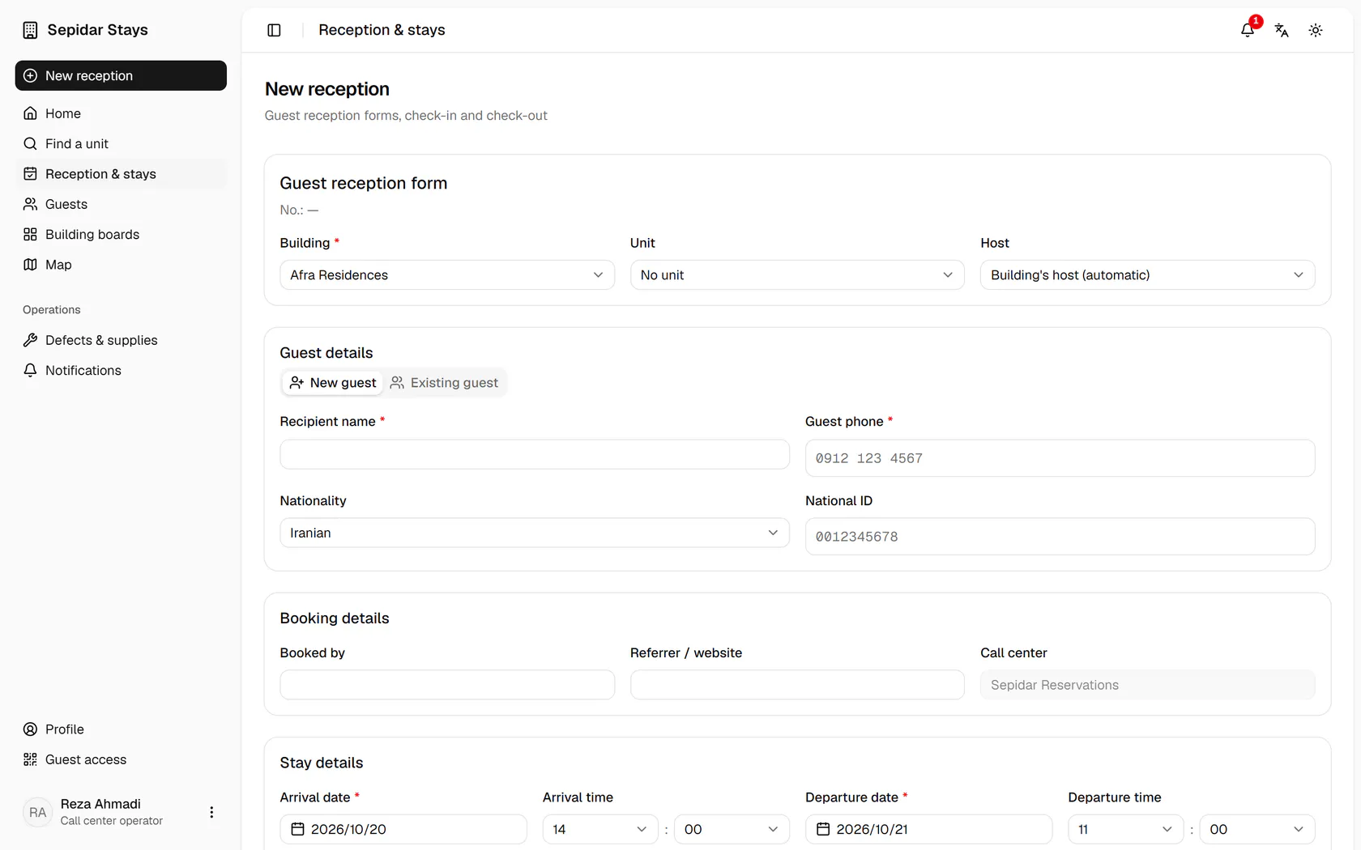Click the Find a unit magnifier icon
Image resolution: width=1361 pixels, height=850 pixels.
point(30,143)
